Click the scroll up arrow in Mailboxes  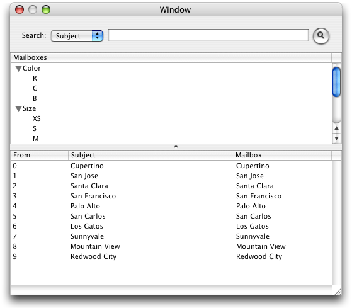[336, 128]
